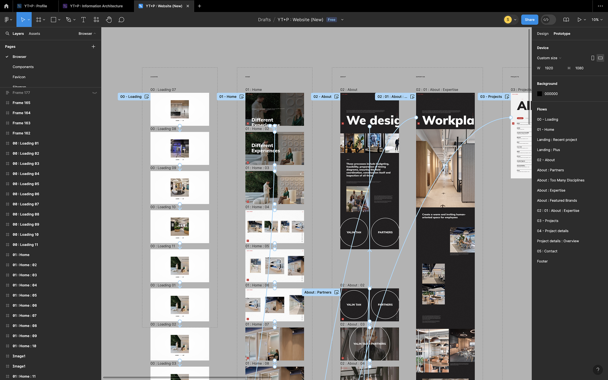Toggle Dev Mode switch

548,20
